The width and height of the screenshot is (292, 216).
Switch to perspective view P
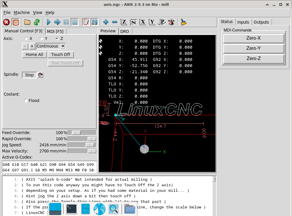point(162,22)
